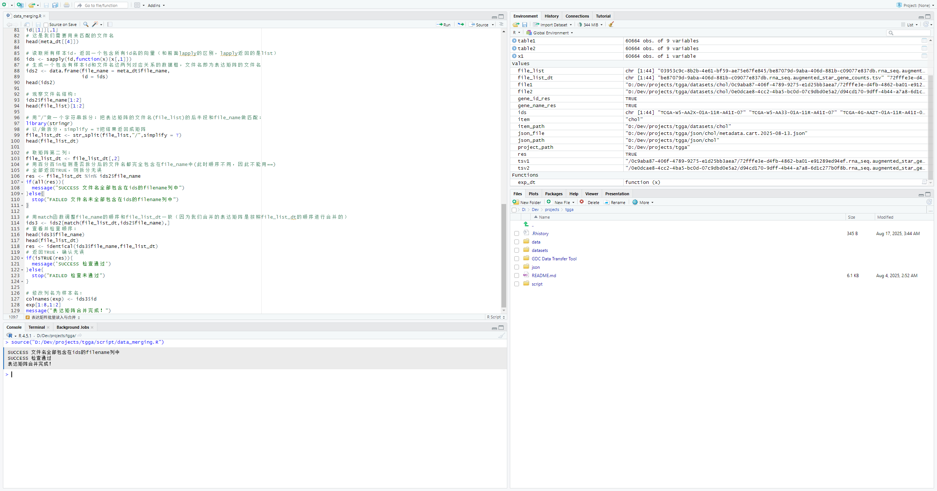
Task: Go up to parent directory in Files
Action: click(526, 224)
